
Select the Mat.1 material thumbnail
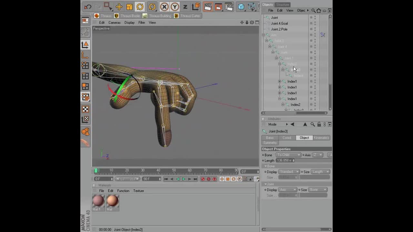coord(98,201)
